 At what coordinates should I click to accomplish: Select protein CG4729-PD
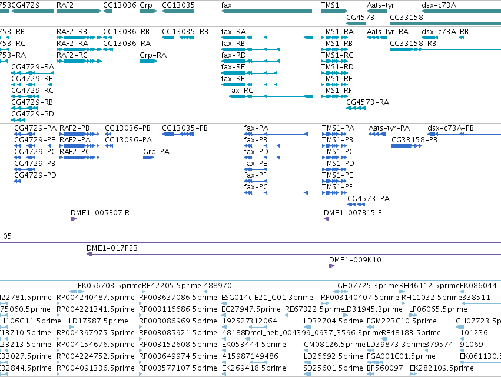click(18, 181)
